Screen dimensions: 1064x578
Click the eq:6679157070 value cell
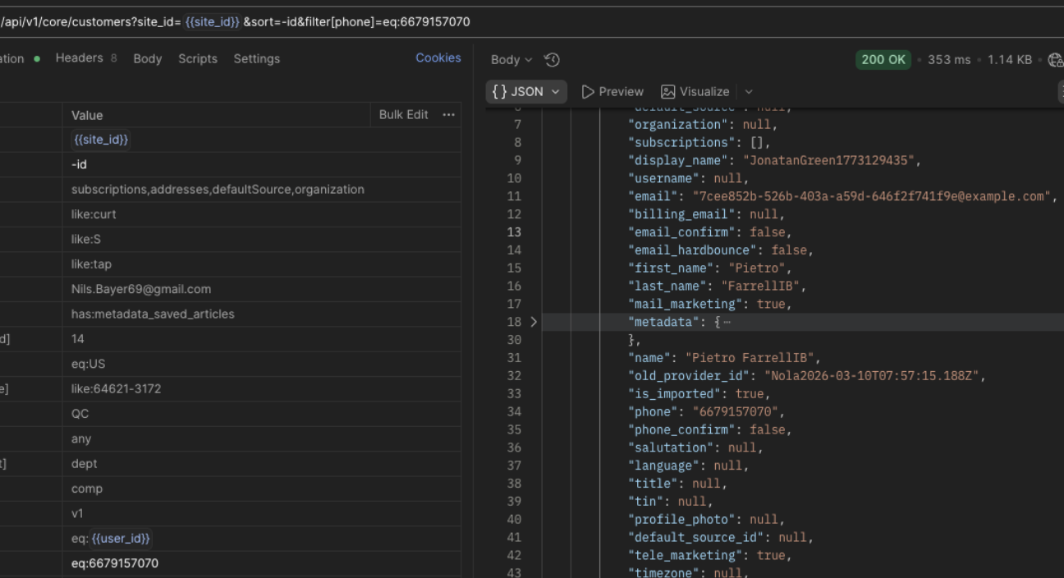coord(115,563)
